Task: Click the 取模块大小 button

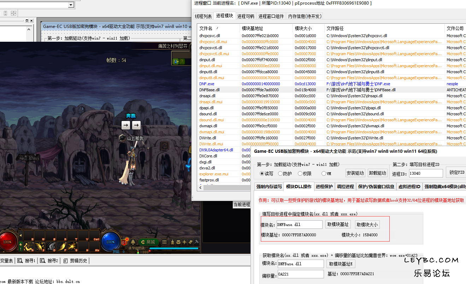Action: [x=367, y=225]
